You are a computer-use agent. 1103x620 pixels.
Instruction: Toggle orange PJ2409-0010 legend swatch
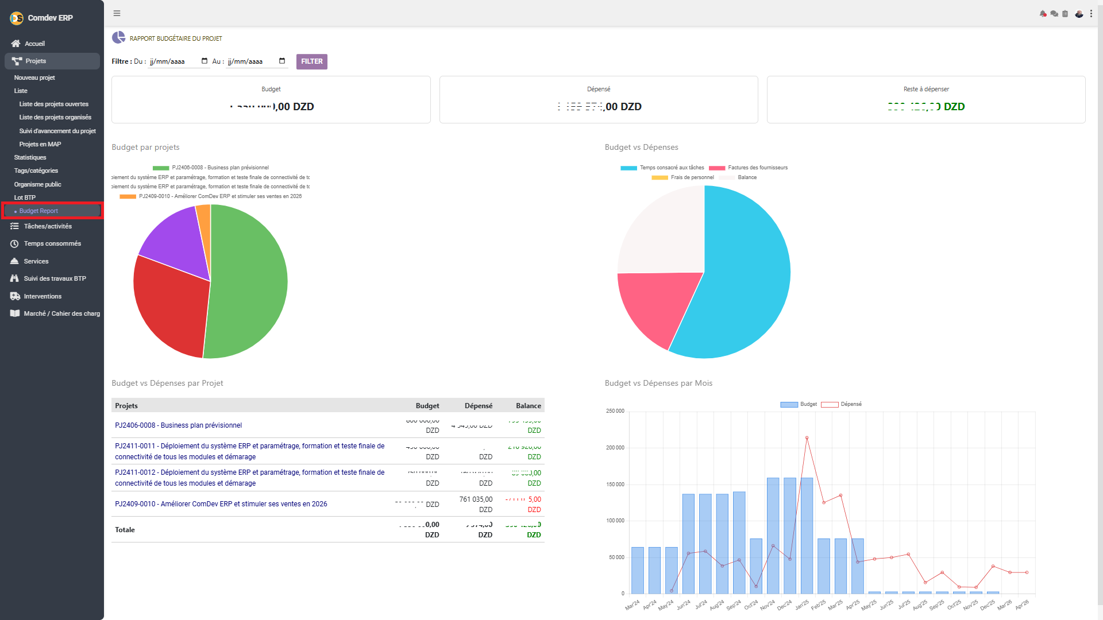click(128, 196)
